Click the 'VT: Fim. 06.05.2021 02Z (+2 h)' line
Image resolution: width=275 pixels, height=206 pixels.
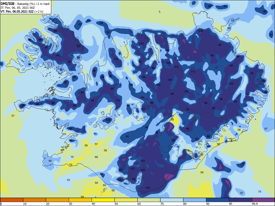pyautogui.click(x=22, y=12)
